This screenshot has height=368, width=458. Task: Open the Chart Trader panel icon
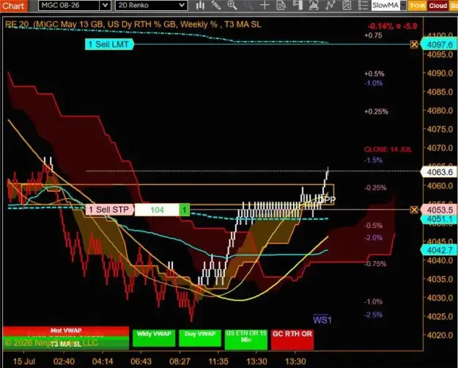point(298,5)
